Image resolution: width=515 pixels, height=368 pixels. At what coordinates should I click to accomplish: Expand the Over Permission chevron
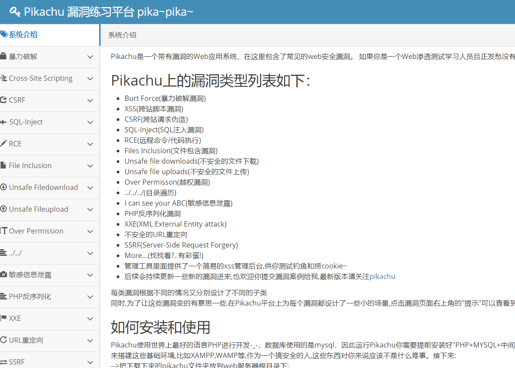(90, 231)
